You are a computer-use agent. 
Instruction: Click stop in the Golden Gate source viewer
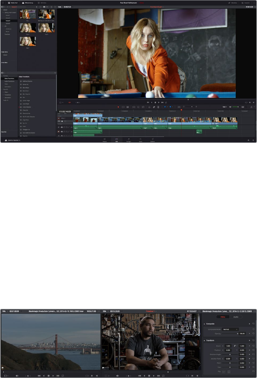coord(48,376)
